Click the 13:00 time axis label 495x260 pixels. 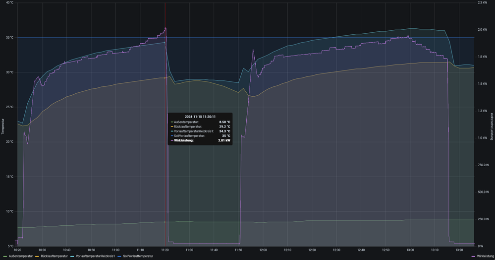click(x=410, y=250)
